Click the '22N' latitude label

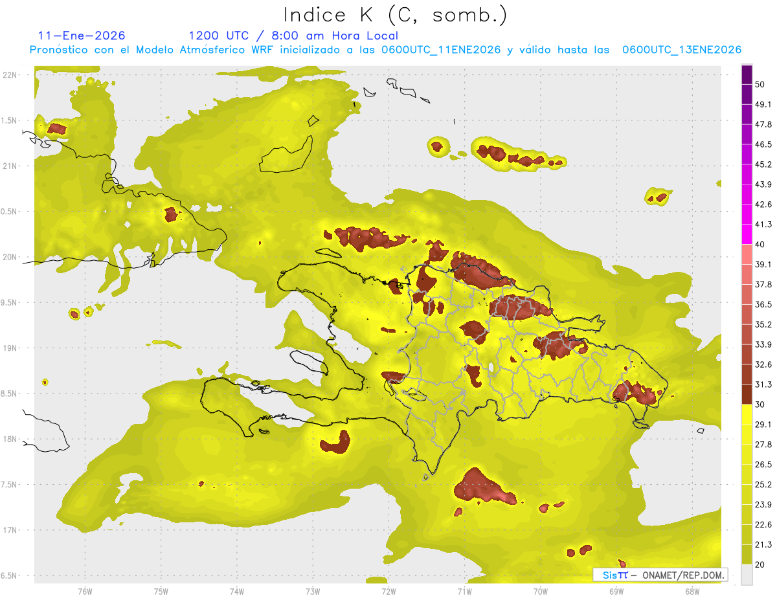pos(10,74)
